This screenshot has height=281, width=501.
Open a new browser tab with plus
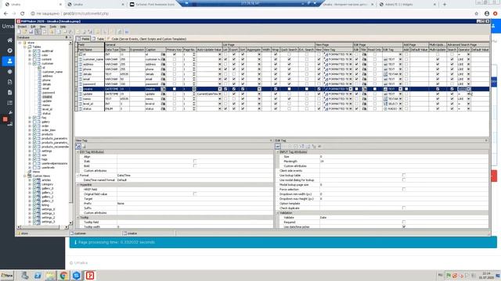pos(445,5)
